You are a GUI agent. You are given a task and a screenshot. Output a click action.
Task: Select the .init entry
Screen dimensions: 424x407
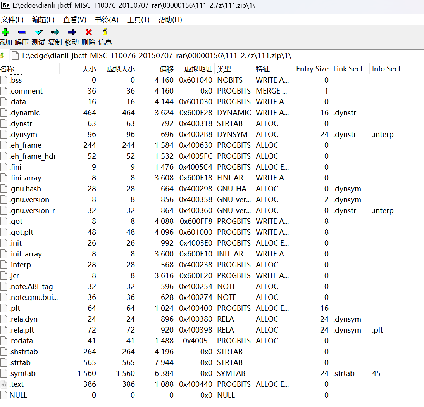point(16,243)
